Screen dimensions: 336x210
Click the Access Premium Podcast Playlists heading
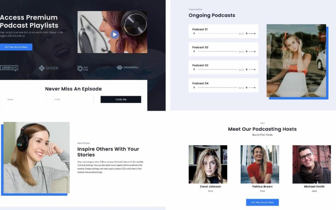[29, 21]
